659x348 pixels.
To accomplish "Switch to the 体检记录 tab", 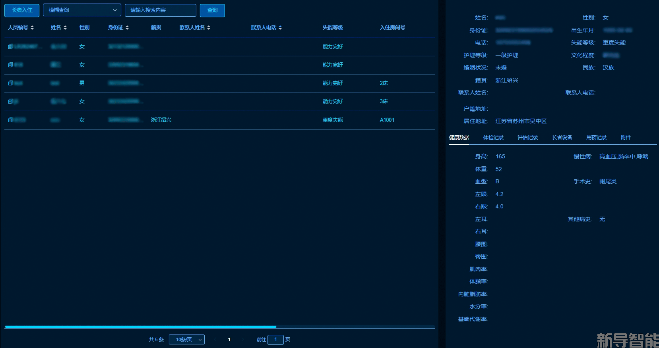I will pyautogui.click(x=493, y=137).
